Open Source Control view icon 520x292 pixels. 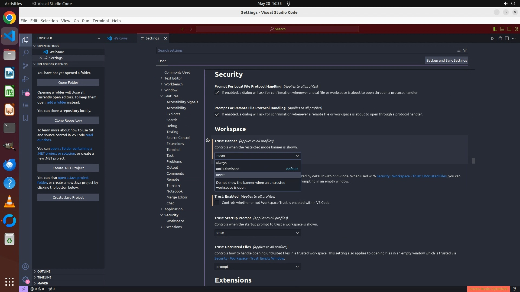(x=25, y=66)
